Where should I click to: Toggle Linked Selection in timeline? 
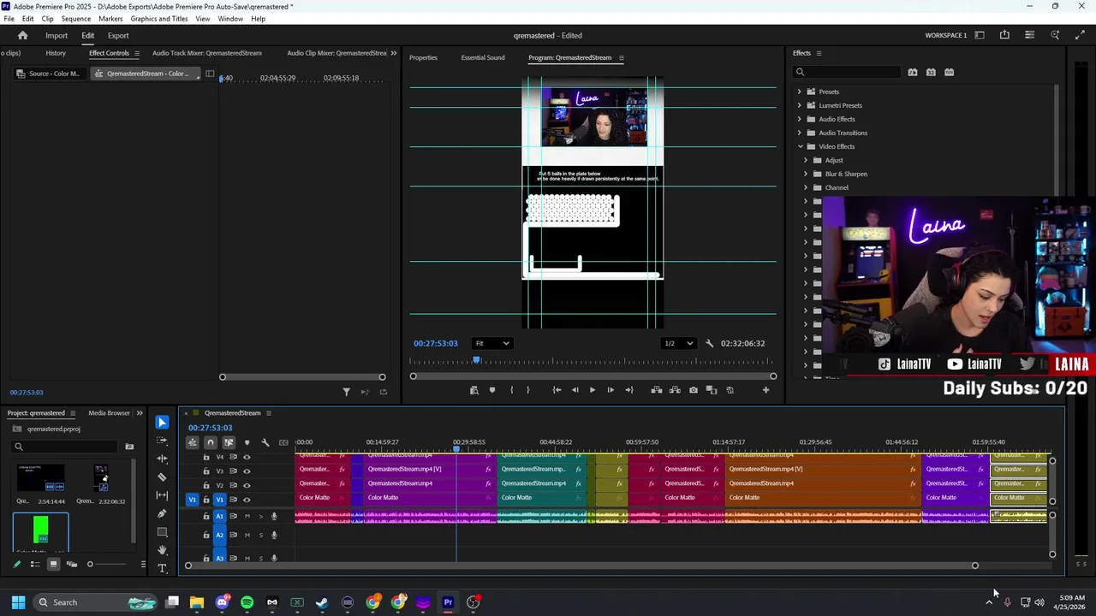tap(229, 442)
